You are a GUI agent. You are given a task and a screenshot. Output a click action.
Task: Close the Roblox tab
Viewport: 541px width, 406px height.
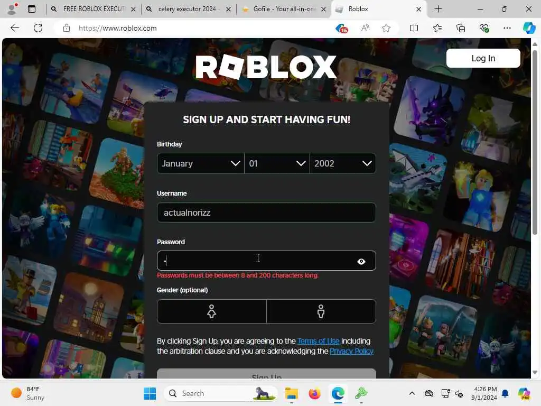click(418, 10)
